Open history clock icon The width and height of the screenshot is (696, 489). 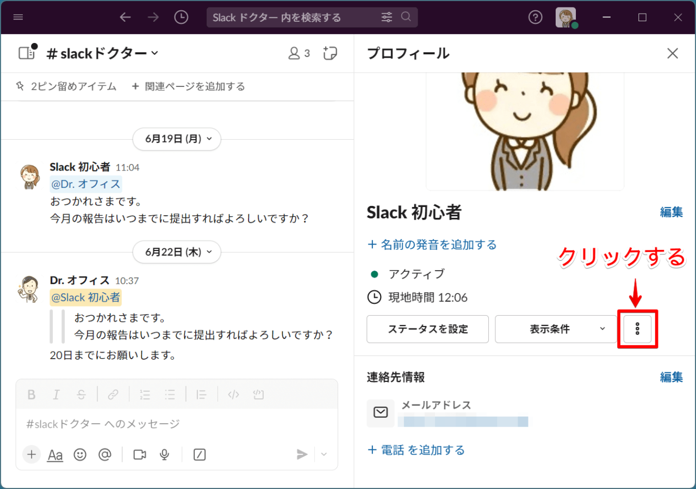click(181, 17)
